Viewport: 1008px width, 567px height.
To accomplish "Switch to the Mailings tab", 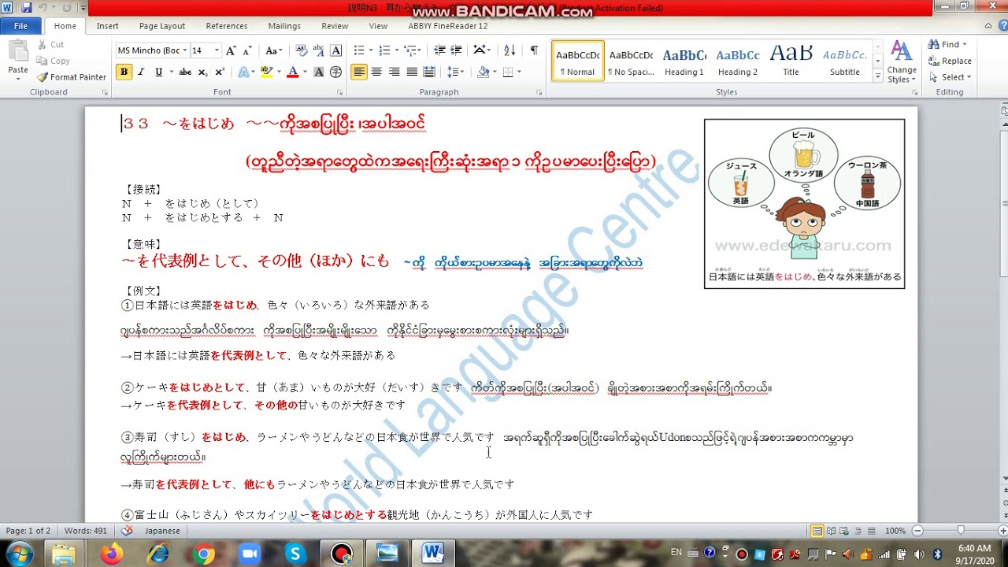I will click(284, 26).
